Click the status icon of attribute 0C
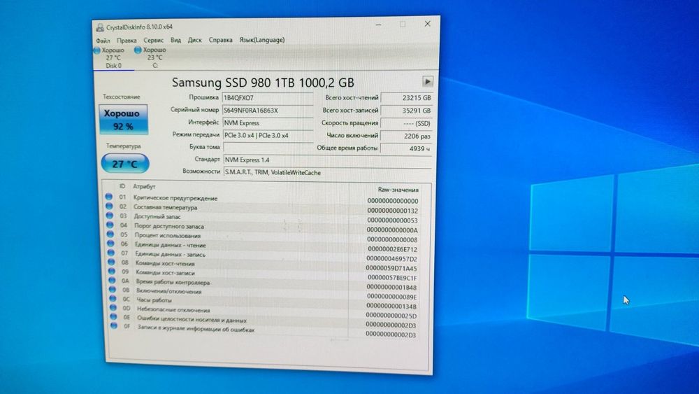699x394 pixels. click(113, 299)
